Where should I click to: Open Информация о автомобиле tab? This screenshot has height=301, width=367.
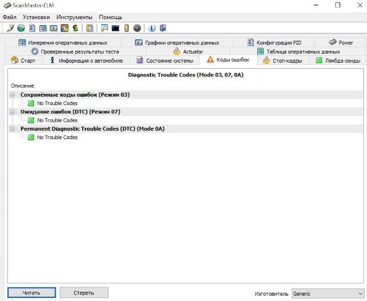pos(87,61)
